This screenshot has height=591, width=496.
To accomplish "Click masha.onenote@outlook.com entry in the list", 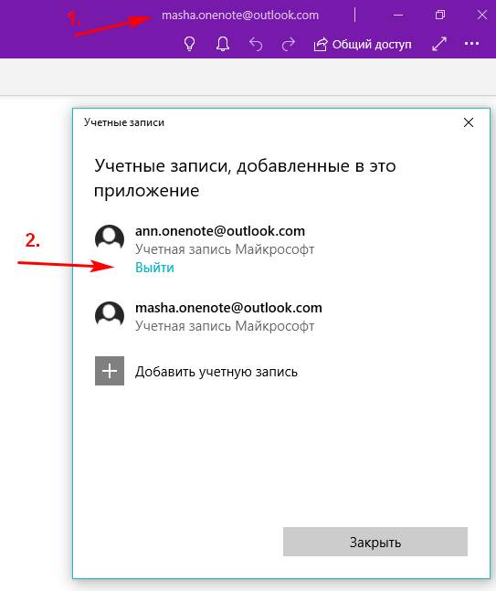I will coord(228,308).
